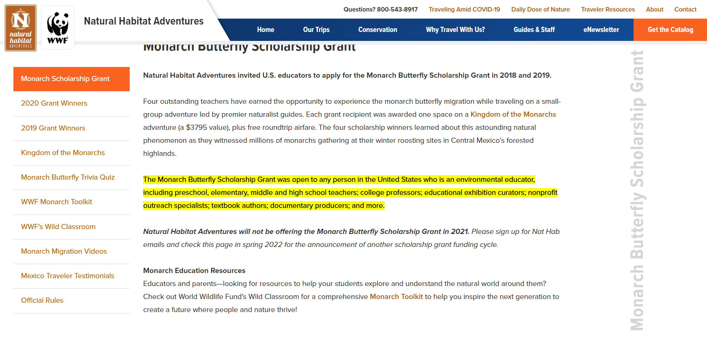Click the Natural Habitat Adventures logo icon
Image resolution: width=707 pixels, height=350 pixels.
click(20, 28)
